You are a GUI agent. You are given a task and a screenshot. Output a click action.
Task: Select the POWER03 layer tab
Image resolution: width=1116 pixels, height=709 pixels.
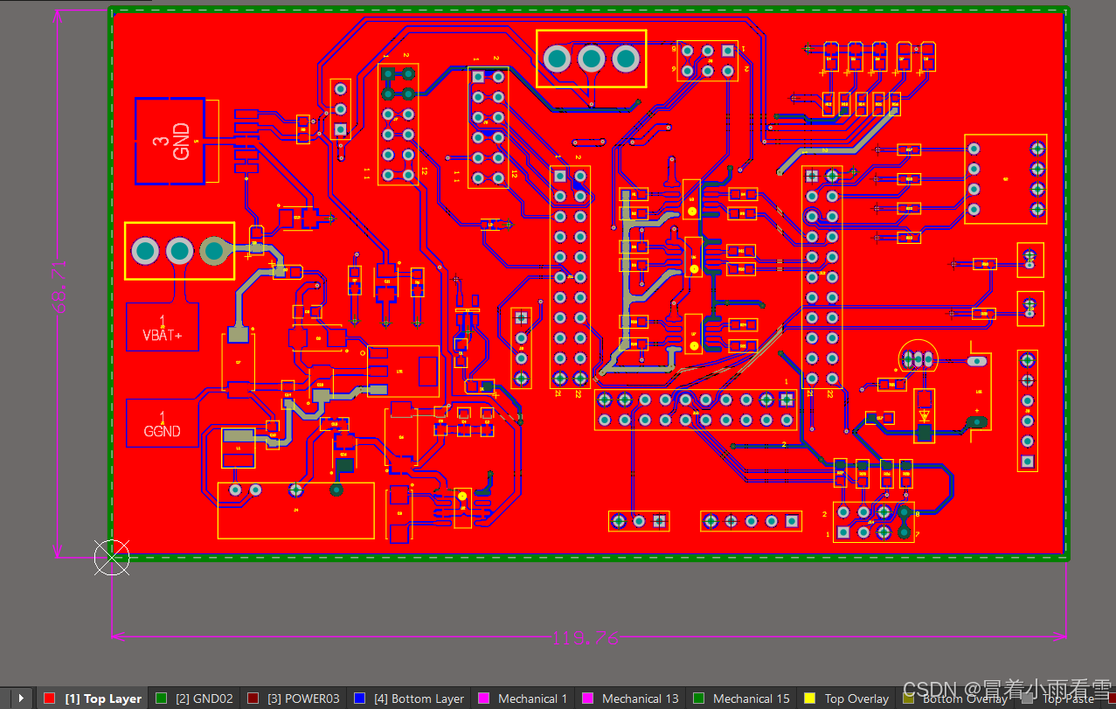click(x=306, y=699)
